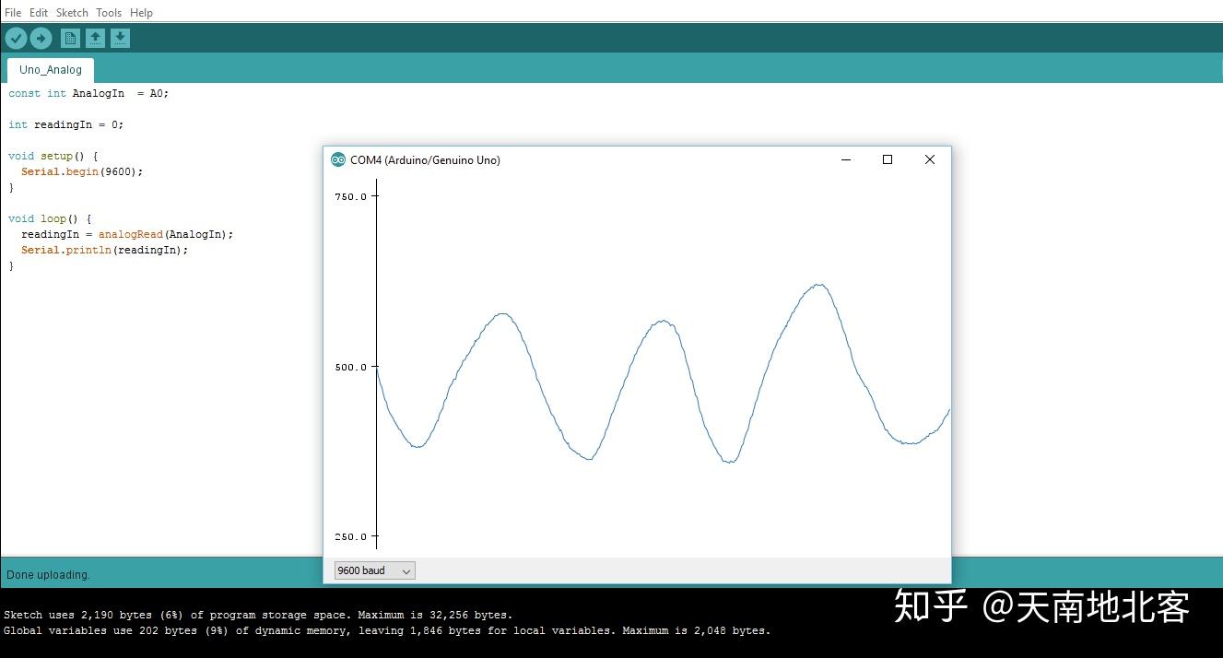Maximize the COM4 serial plotter window

click(887, 159)
